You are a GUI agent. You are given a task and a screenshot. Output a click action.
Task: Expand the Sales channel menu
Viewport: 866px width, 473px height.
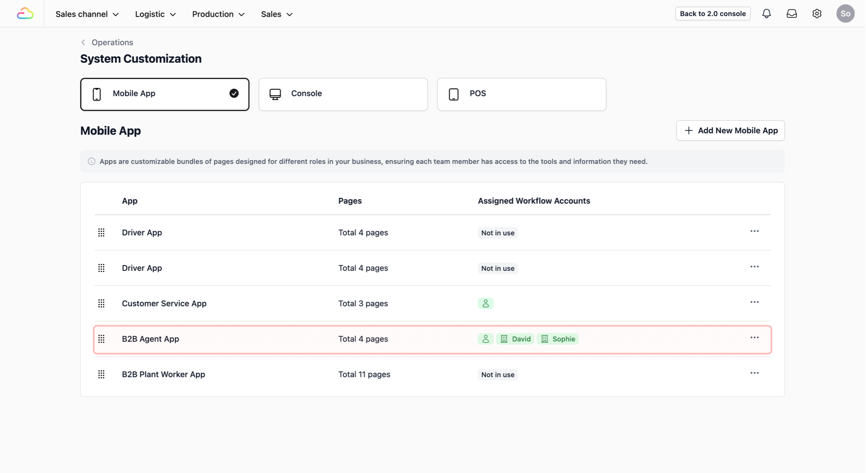(87, 14)
